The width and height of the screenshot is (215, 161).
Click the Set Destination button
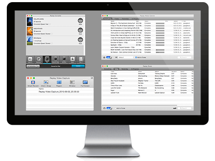(32, 66)
